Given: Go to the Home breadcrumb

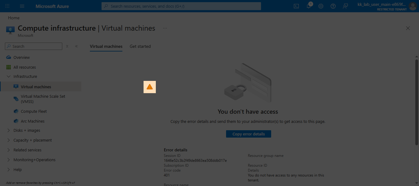Looking at the screenshot, I should [14, 18].
